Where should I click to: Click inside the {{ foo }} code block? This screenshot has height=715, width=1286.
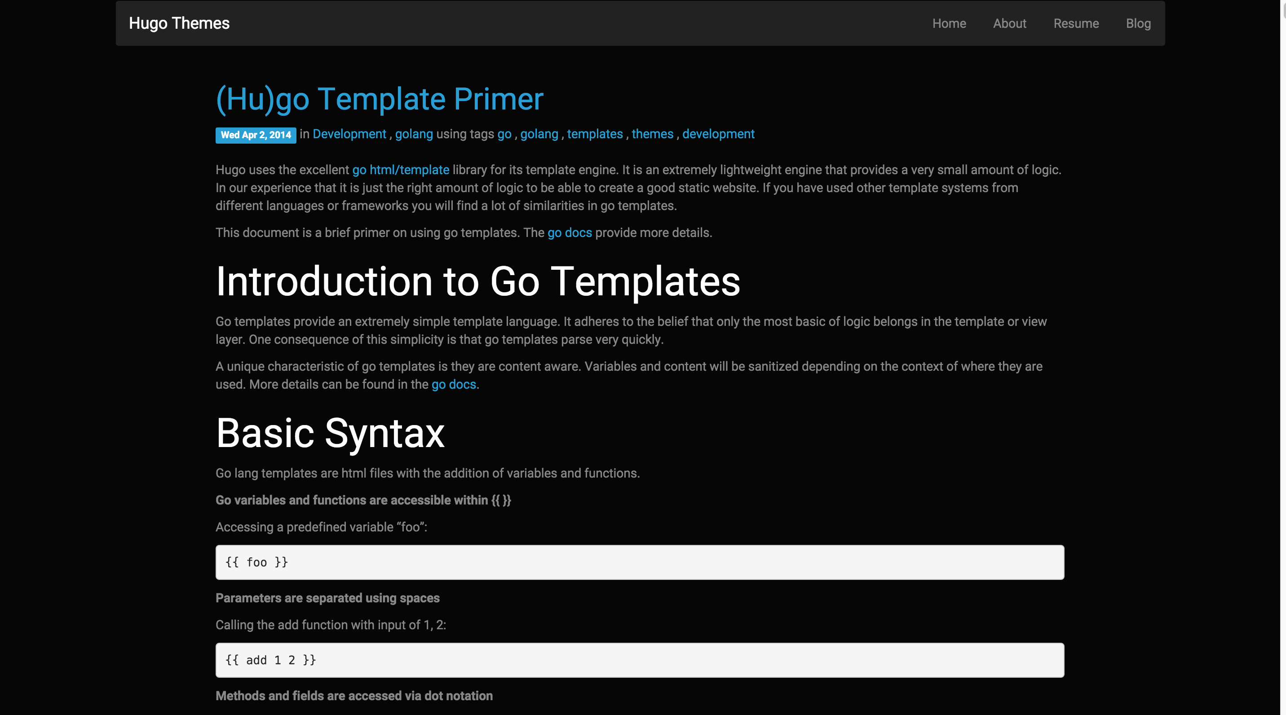639,562
